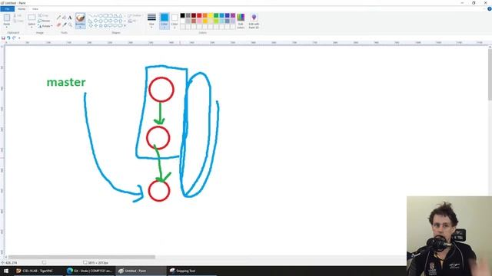Choose the Five-point star shape

pyautogui.click(x=101, y=25)
